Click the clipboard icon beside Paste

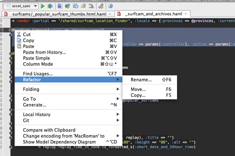(x=19, y=46)
